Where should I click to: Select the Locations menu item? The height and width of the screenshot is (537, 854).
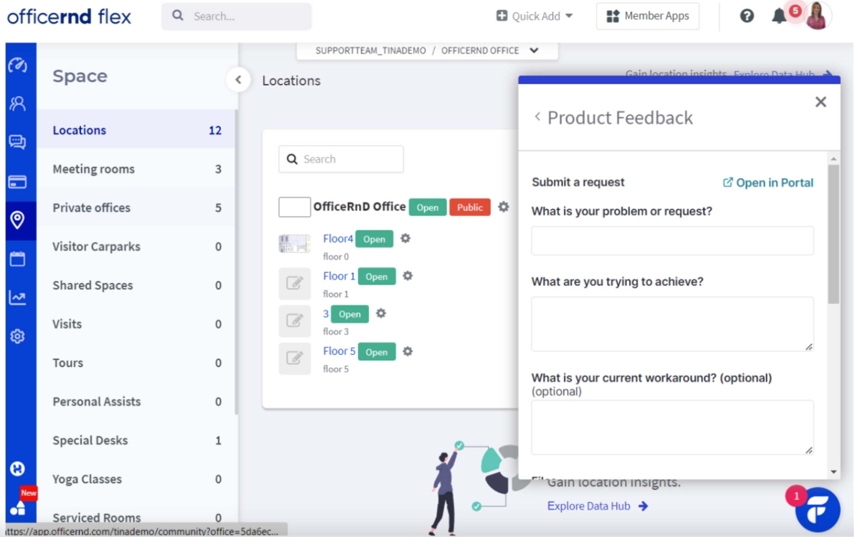[x=137, y=130]
